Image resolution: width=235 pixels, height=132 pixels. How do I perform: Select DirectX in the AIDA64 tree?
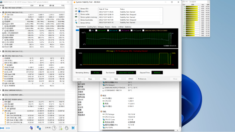(80, 99)
